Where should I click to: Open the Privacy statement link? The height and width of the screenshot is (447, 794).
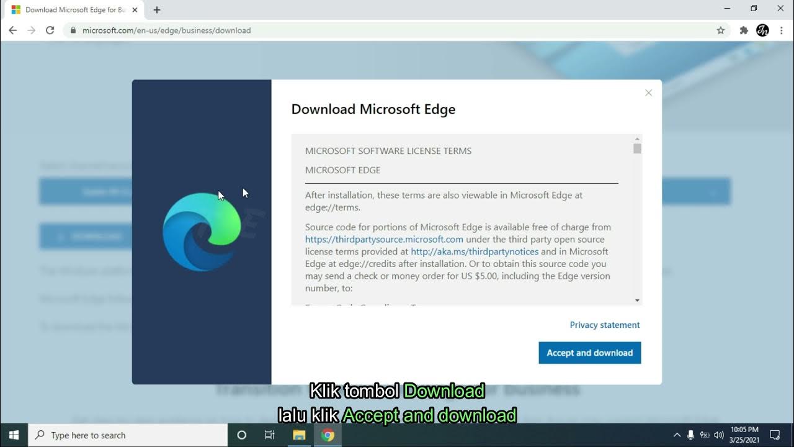[x=605, y=325]
